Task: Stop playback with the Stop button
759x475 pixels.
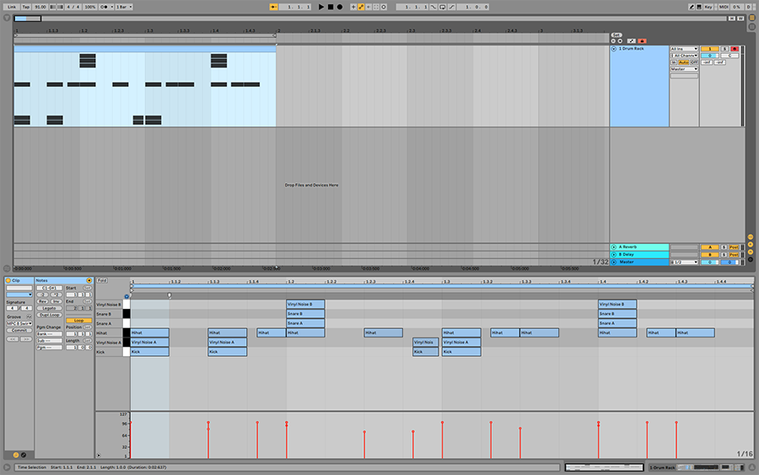Action: (331, 7)
